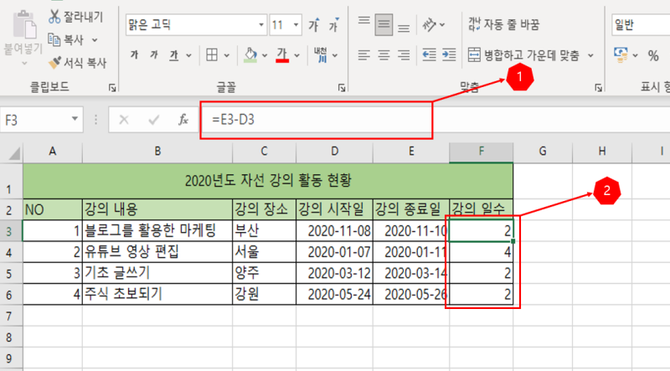Confirm formula entry (check) button
Viewport: 670px width, 371px height.
(154, 120)
